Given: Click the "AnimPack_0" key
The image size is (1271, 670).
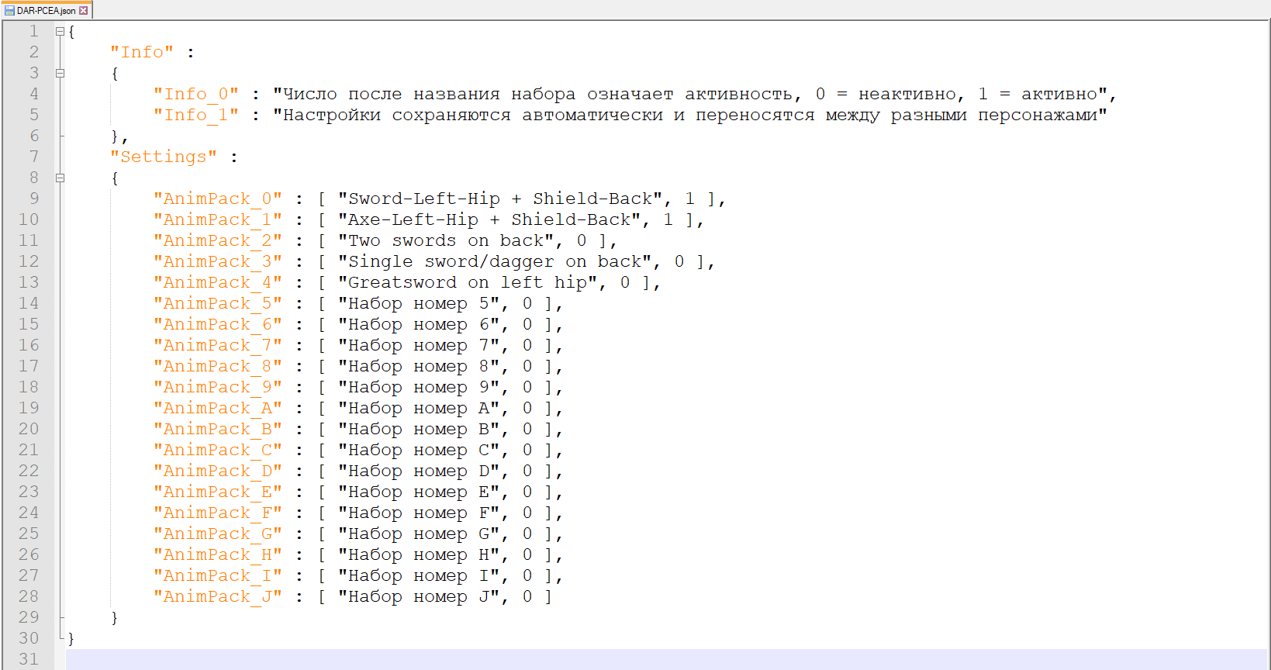Looking at the screenshot, I should pyautogui.click(x=217, y=199).
